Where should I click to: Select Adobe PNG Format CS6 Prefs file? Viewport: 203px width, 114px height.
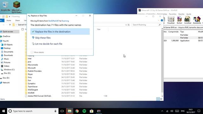click(x=39, y=96)
